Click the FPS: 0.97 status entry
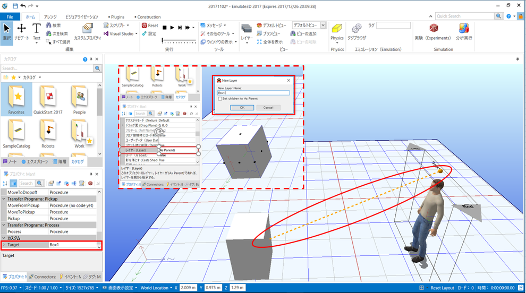526x293 pixels. (11, 288)
